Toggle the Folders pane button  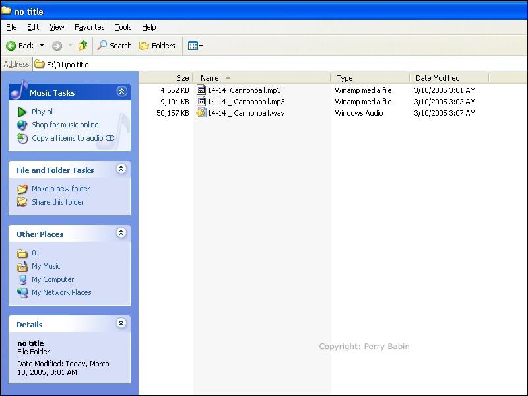point(157,46)
